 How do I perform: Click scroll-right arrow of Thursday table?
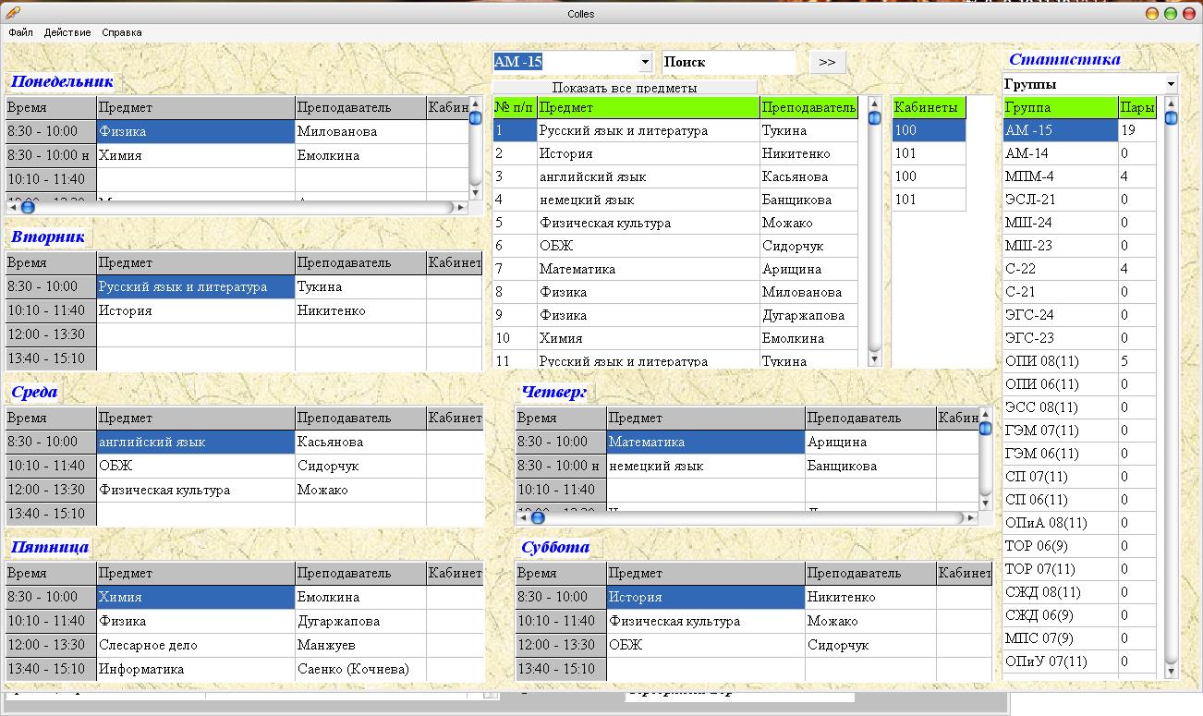pyautogui.click(x=970, y=518)
